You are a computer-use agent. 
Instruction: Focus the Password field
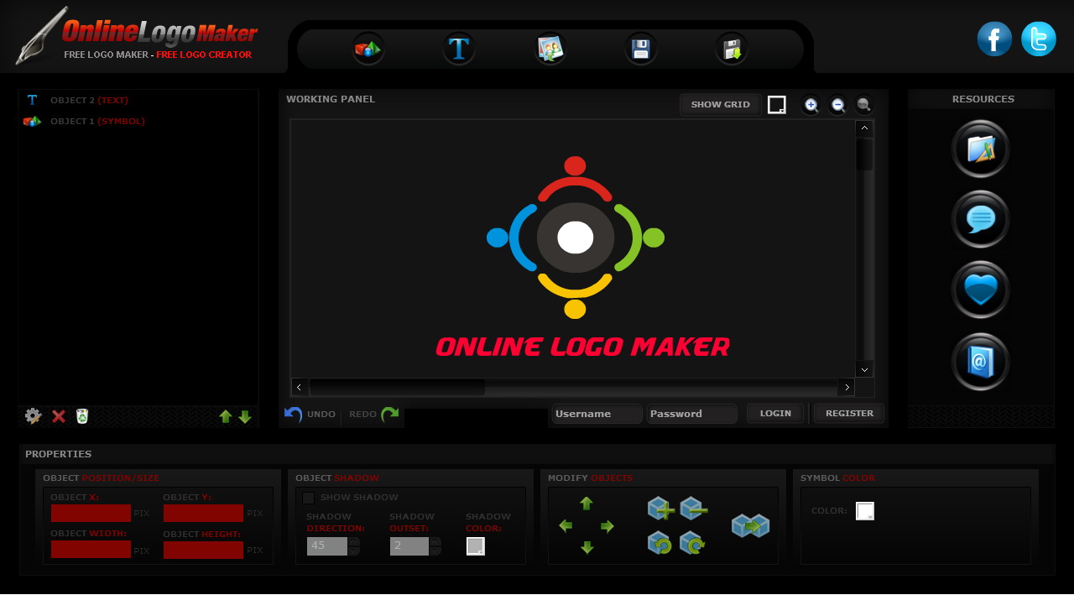pos(692,414)
